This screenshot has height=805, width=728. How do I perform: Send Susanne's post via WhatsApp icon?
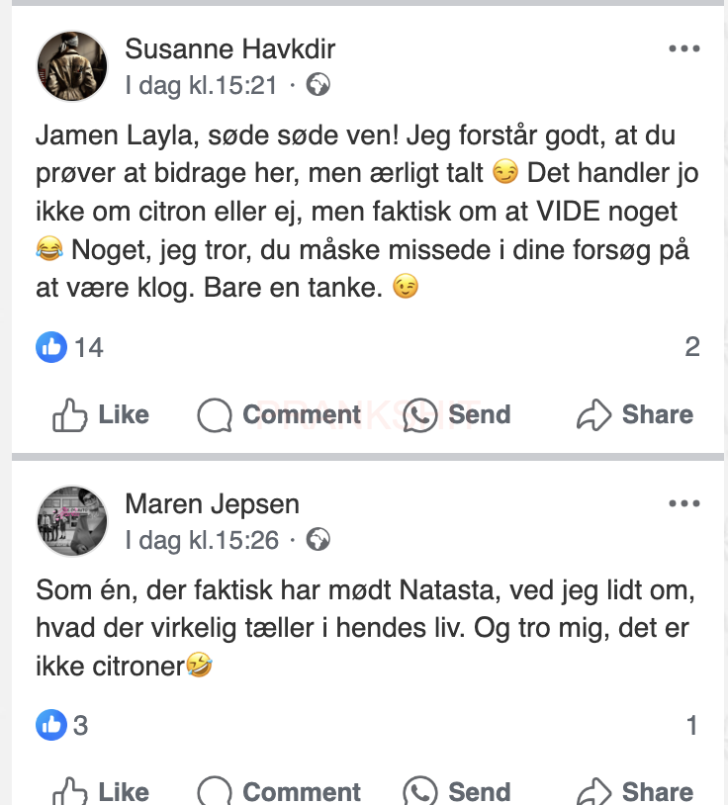tap(457, 415)
